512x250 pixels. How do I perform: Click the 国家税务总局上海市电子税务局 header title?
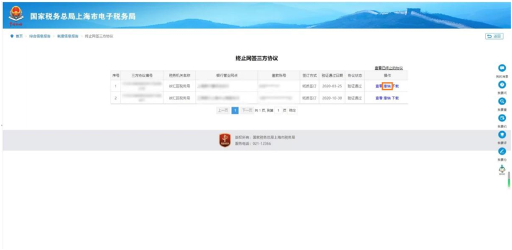click(x=83, y=16)
